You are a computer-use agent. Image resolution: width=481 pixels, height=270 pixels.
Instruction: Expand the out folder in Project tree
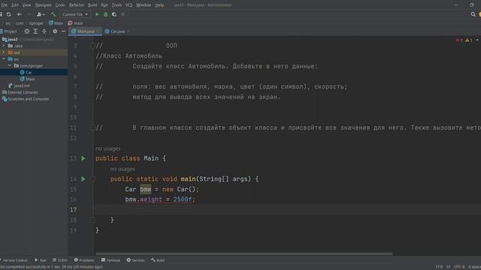4,52
